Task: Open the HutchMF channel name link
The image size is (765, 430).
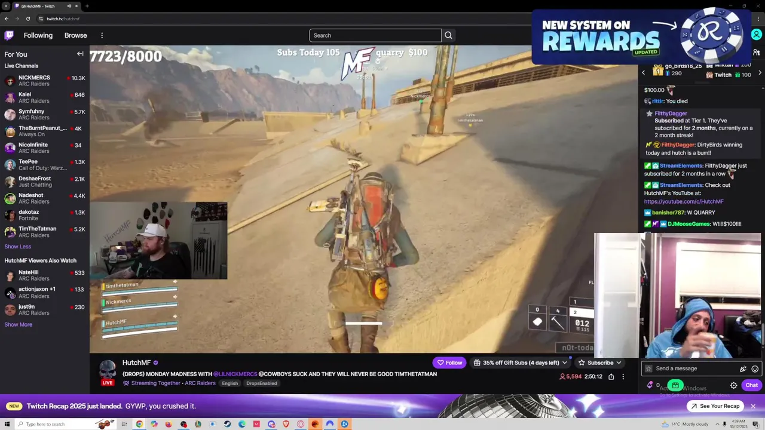Action: coord(136,363)
